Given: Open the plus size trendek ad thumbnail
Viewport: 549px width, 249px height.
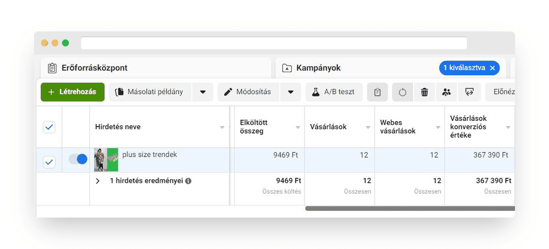Looking at the screenshot, I should click(106, 160).
